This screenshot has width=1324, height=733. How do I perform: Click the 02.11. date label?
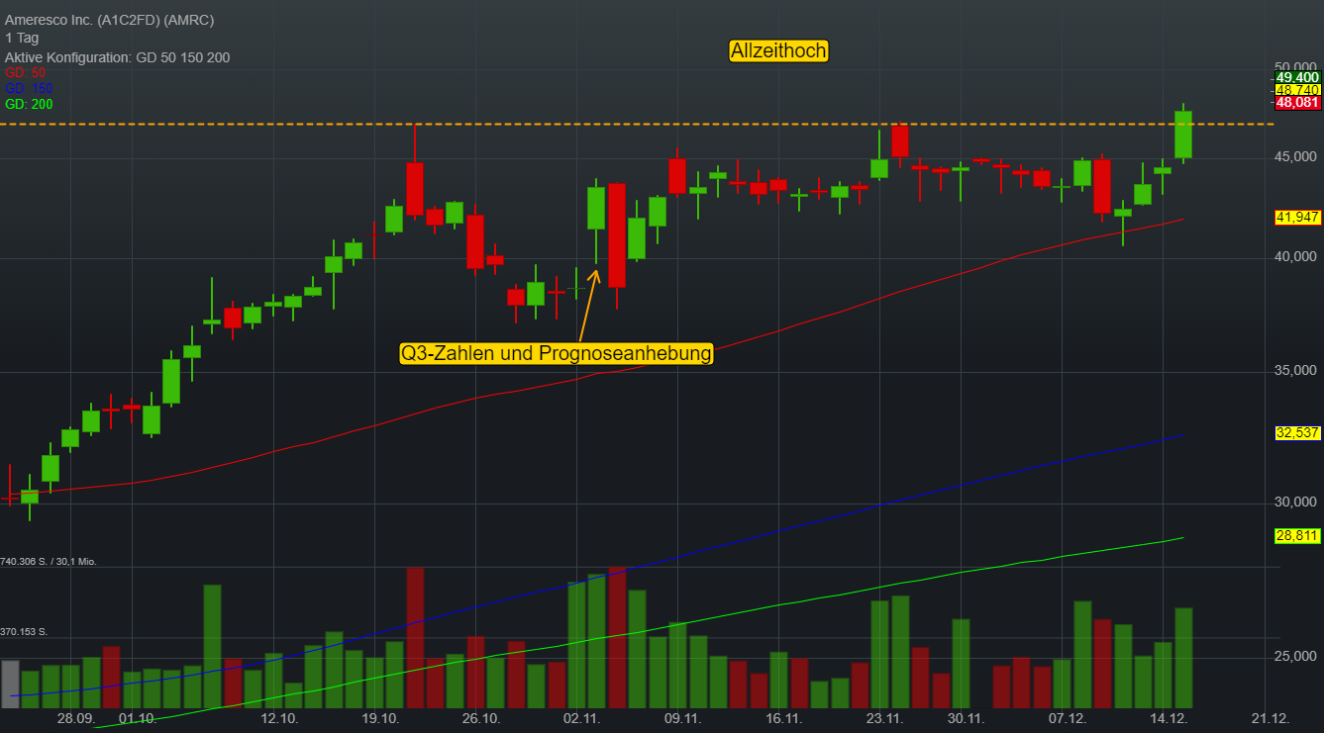pos(582,718)
